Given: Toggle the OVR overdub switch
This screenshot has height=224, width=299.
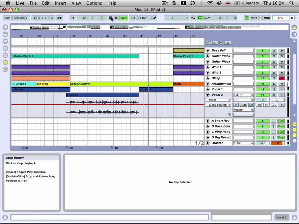Looking at the screenshot, I should click(123, 18).
